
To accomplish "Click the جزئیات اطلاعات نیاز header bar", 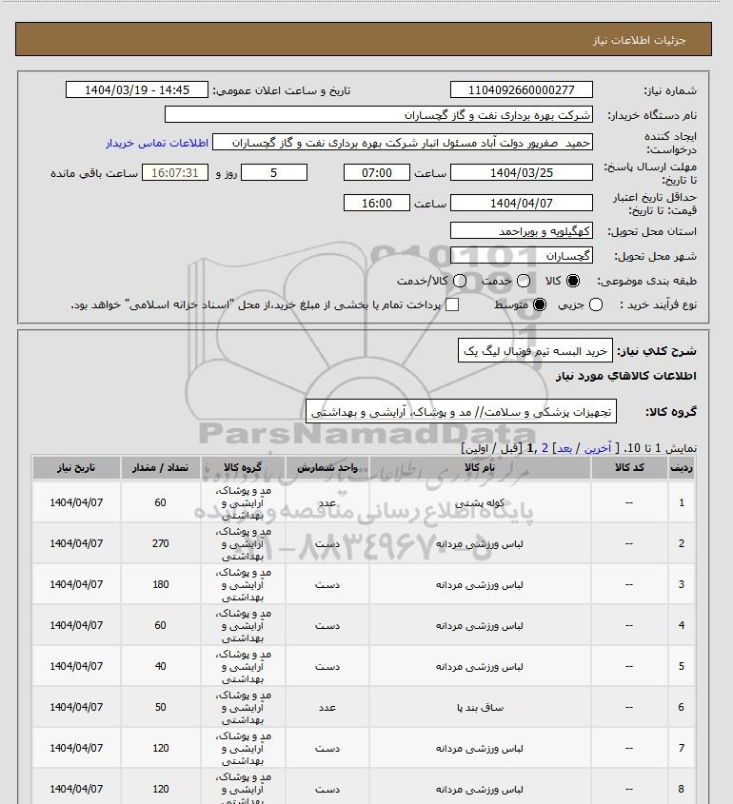I will [x=364, y=39].
